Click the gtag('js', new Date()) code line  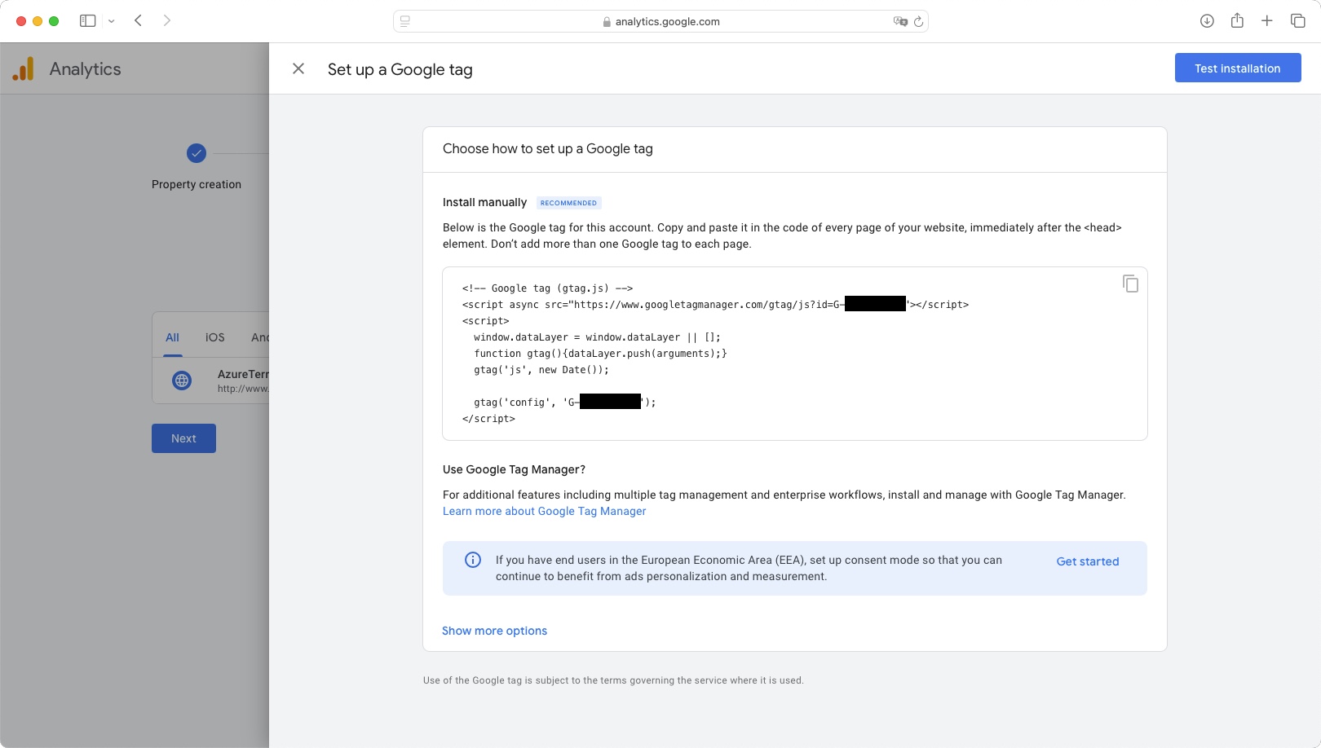(x=541, y=370)
